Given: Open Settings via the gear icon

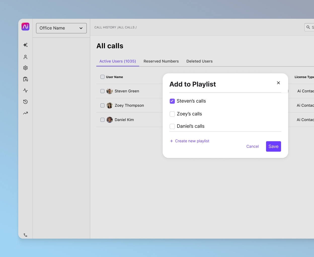Looking at the screenshot, I should [25, 68].
